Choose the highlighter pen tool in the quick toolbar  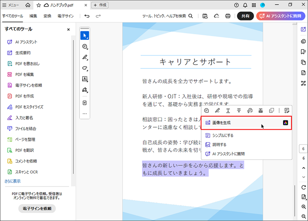(x=85, y=57)
